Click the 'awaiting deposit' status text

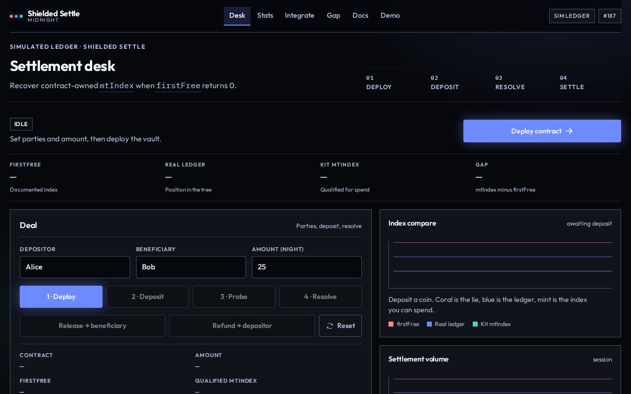pyautogui.click(x=590, y=224)
